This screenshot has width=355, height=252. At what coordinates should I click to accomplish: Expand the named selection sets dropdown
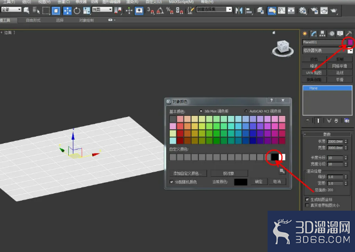pos(214,9)
